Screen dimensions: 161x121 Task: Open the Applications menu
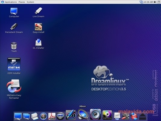coord(11,2)
